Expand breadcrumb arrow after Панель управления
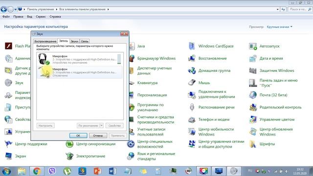Viewport: 313px width, 176px height. (57, 9)
